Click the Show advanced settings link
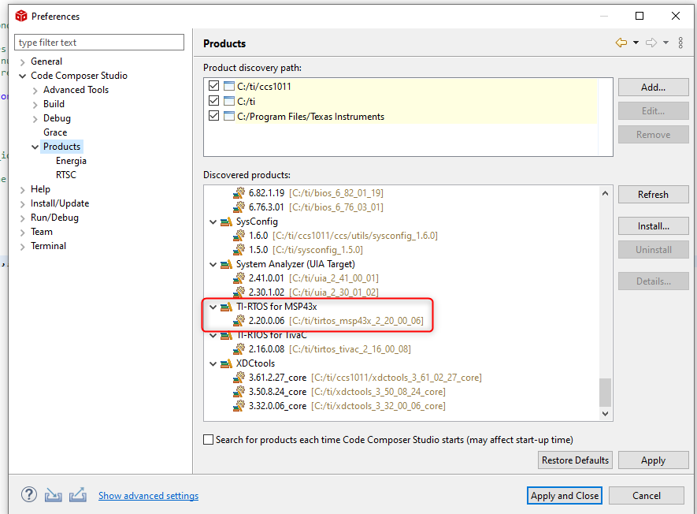This screenshot has height=514, width=697. 148,495
